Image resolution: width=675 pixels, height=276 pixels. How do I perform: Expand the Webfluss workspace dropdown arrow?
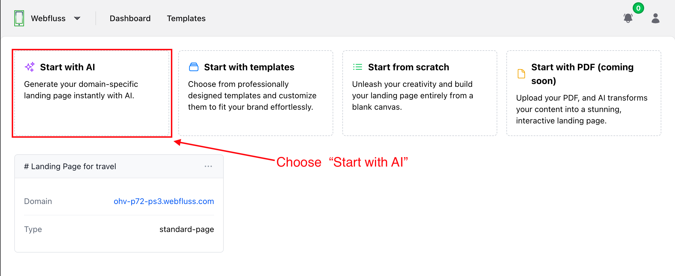[x=77, y=18]
